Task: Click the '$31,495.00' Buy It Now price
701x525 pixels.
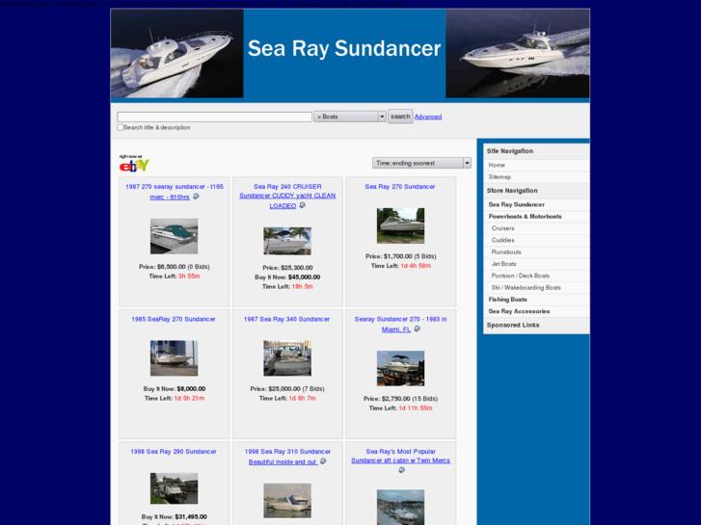Action: pyautogui.click(x=191, y=516)
